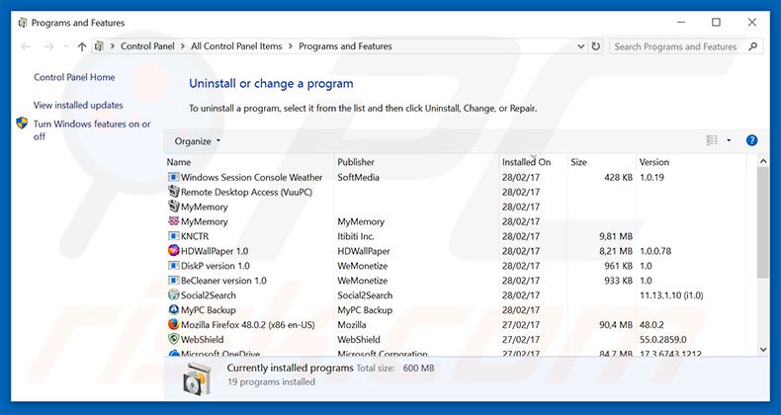Open the Organize dropdown menu
The width and height of the screenshot is (781, 415).
198,141
